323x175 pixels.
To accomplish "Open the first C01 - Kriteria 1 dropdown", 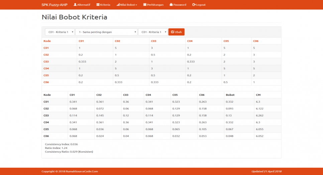I will [60, 32].
